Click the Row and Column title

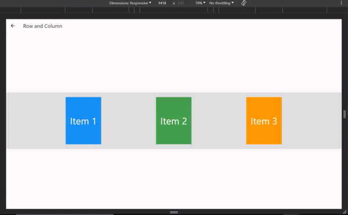[42, 26]
